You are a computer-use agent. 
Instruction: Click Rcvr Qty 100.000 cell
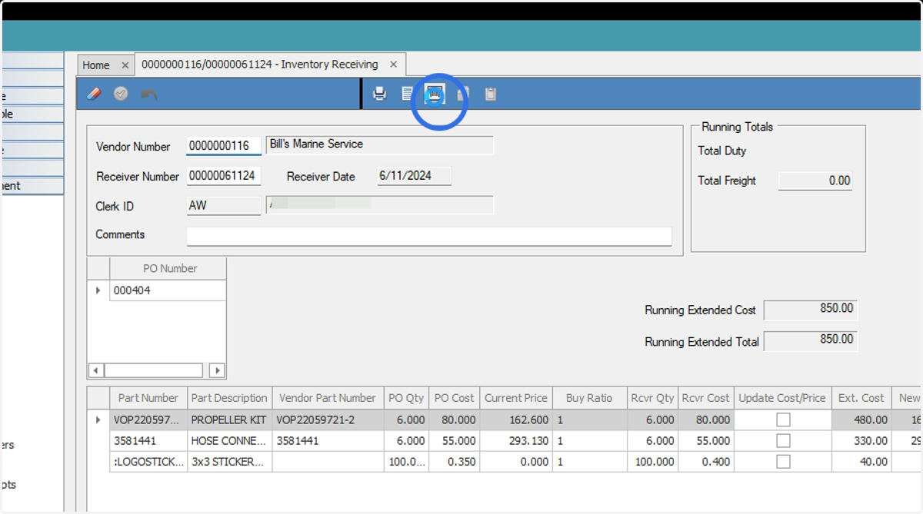pyautogui.click(x=652, y=462)
